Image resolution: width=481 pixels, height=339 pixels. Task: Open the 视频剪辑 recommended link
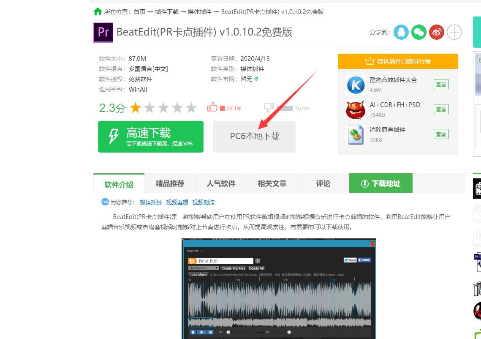tap(177, 202)
